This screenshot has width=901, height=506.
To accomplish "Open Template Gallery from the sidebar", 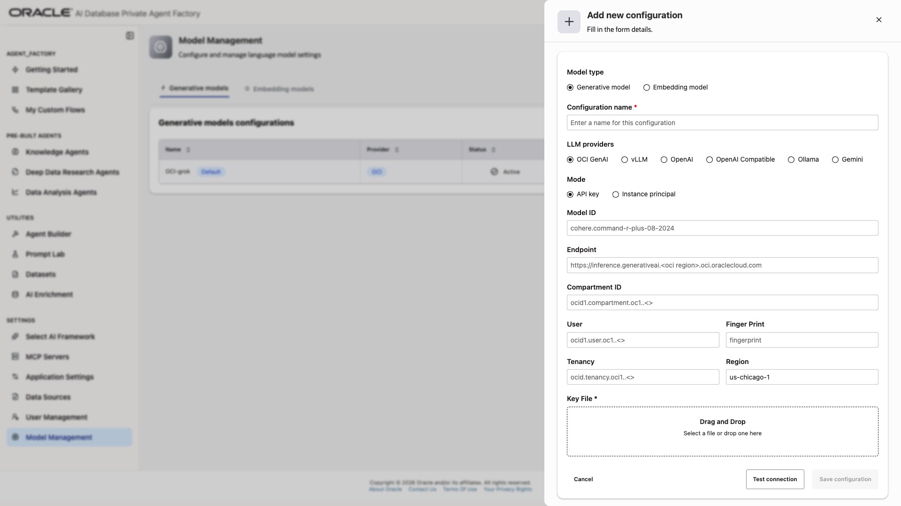I will [54, 90].
